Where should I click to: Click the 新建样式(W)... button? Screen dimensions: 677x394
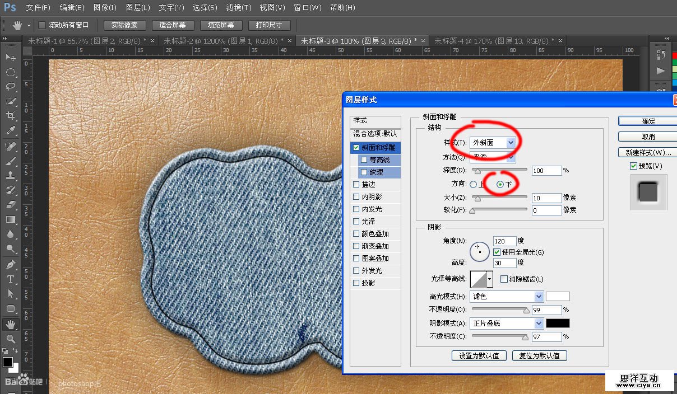click(x=648, y=152)
